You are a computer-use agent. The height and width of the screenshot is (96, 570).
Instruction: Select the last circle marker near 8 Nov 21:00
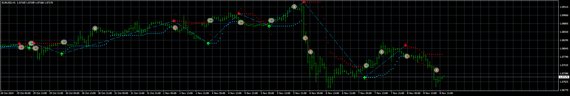pyautogui.click(x=436, y=70)
